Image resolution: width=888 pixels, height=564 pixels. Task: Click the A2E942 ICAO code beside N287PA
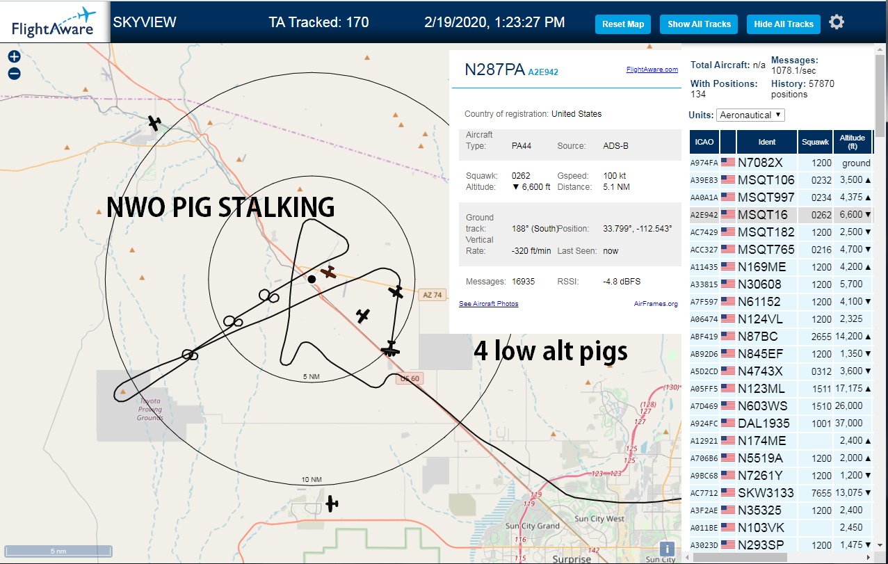click(x=543, y=72)
